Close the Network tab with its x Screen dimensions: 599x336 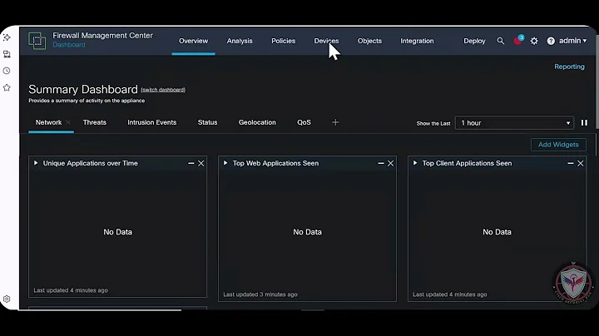pos(68,122)
